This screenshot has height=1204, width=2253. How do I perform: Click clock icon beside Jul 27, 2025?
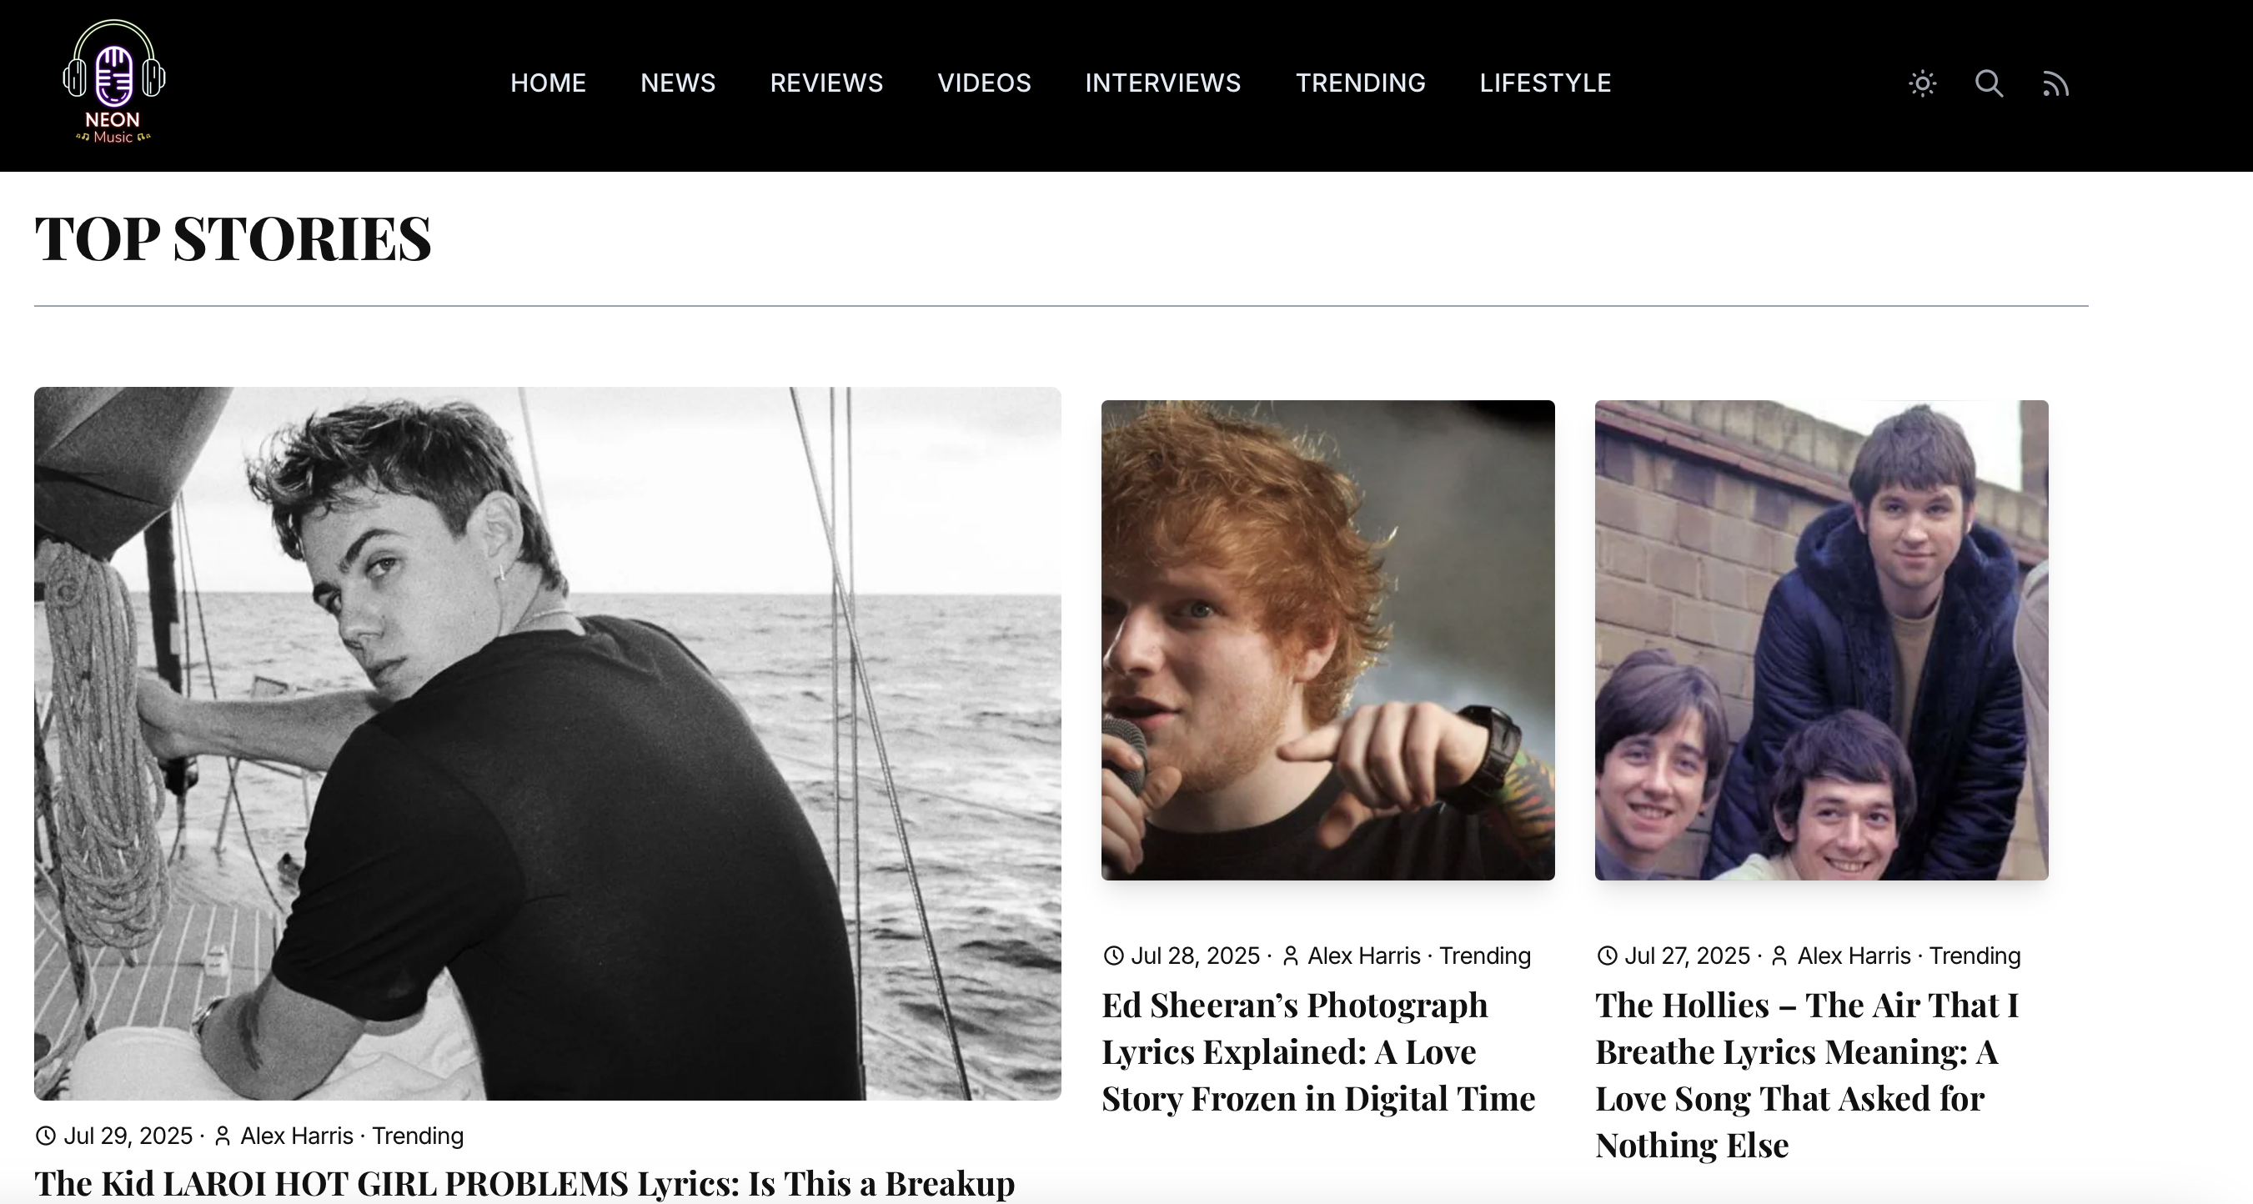coord(1607,956)
